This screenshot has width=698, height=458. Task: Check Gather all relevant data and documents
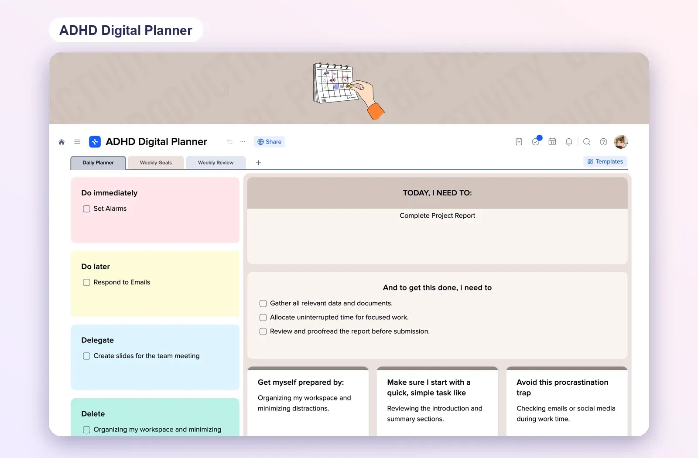(x=263, y=304)
